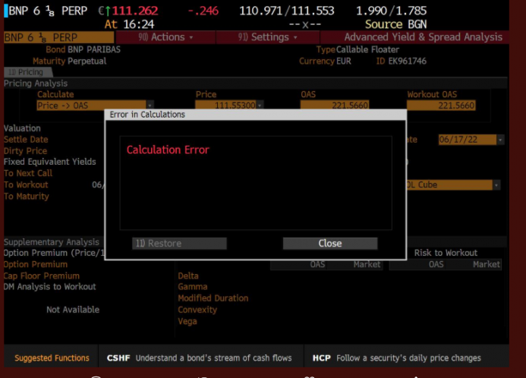
Task: Open the 90) Actions menu
Action: (x=165, y=37)
